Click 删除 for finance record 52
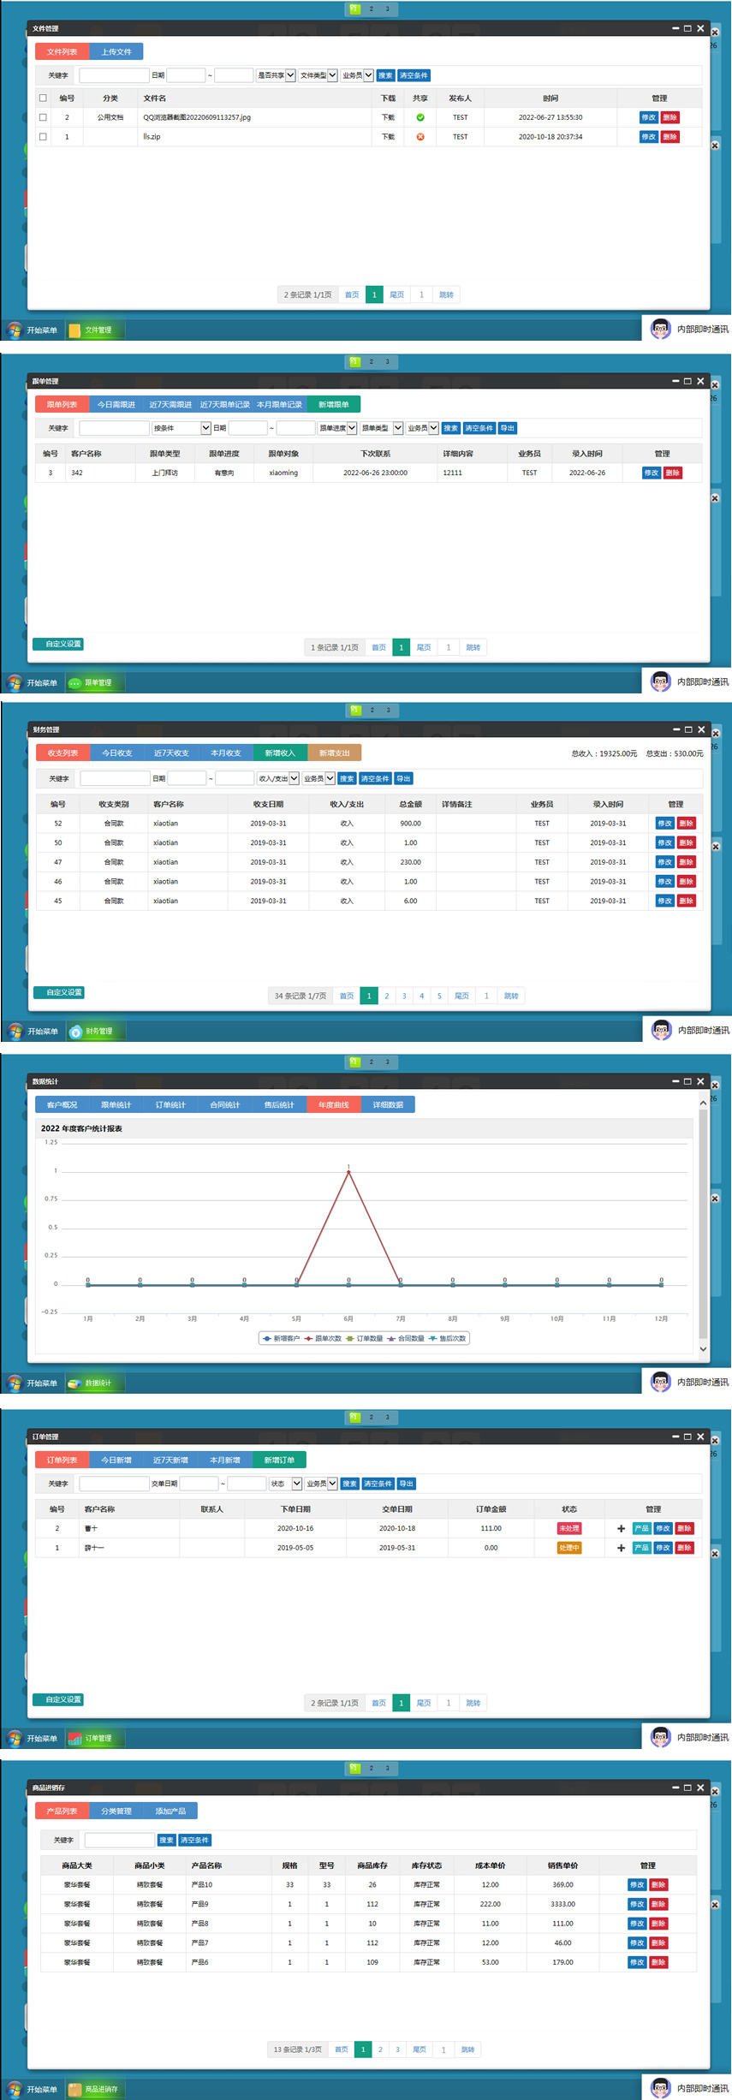Image resolution: width=732 pixels, height=2100 pixels. 686,824
